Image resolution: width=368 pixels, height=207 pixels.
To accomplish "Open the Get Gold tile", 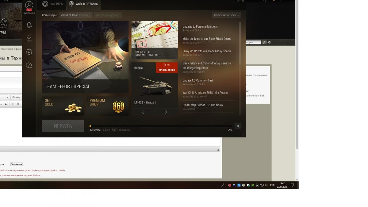I will coord(63,106).
